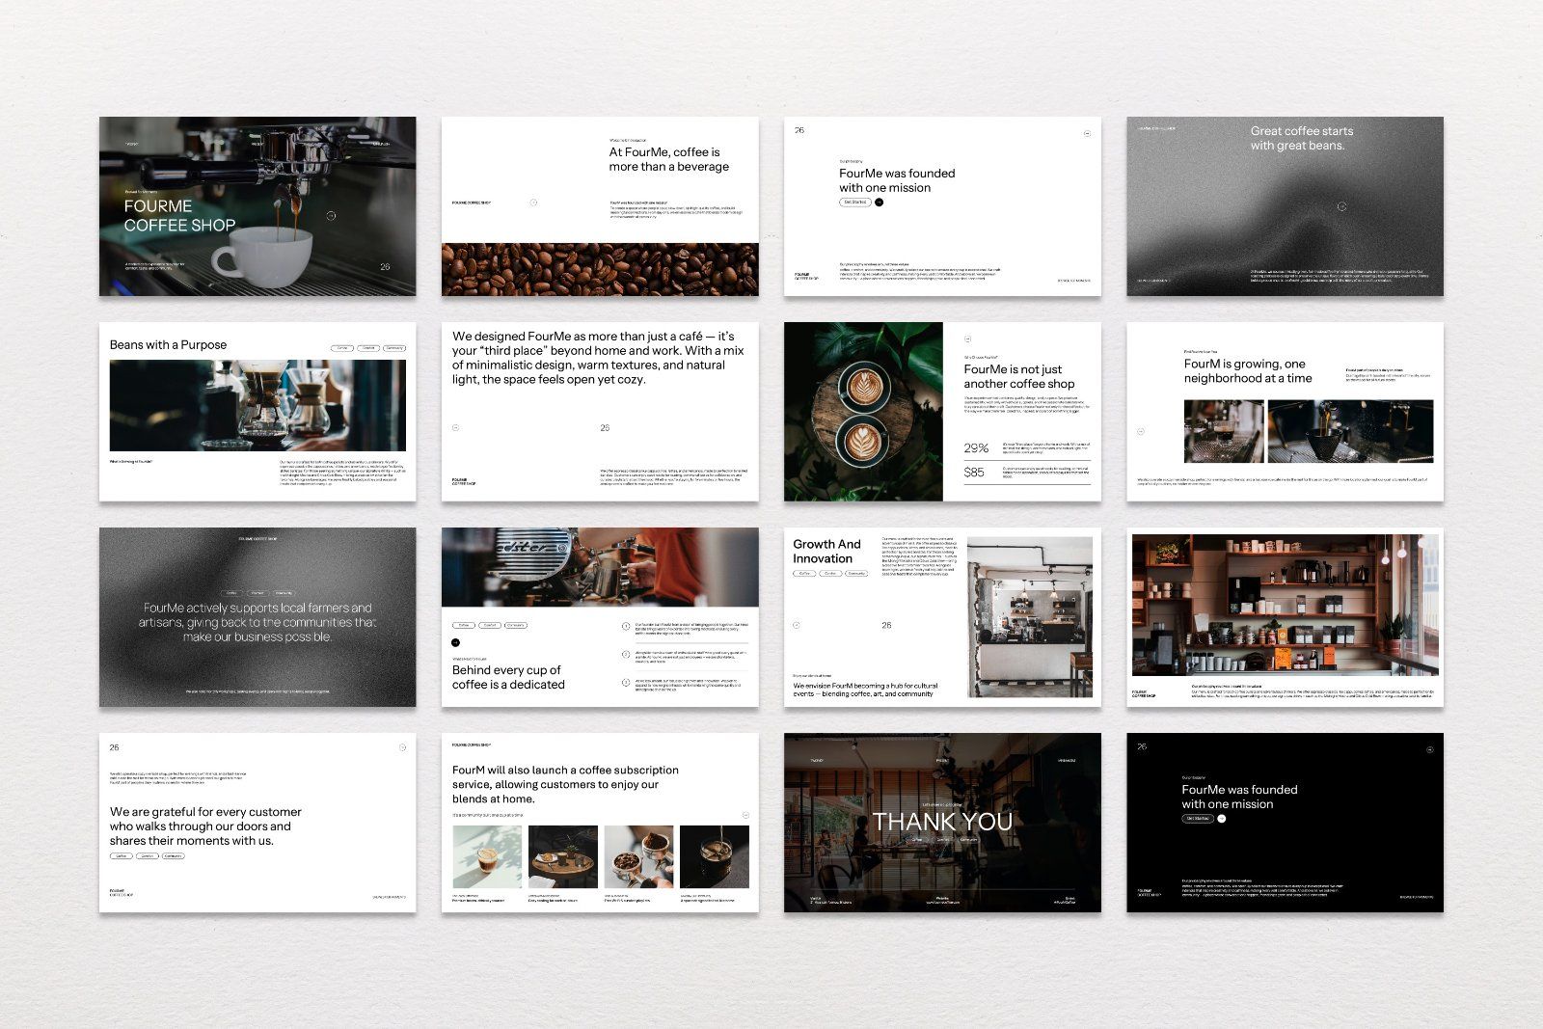Open the left header menu item on the Thank You slide
This screenshot has height=1029, width=1543.
[x=818, y=760]
